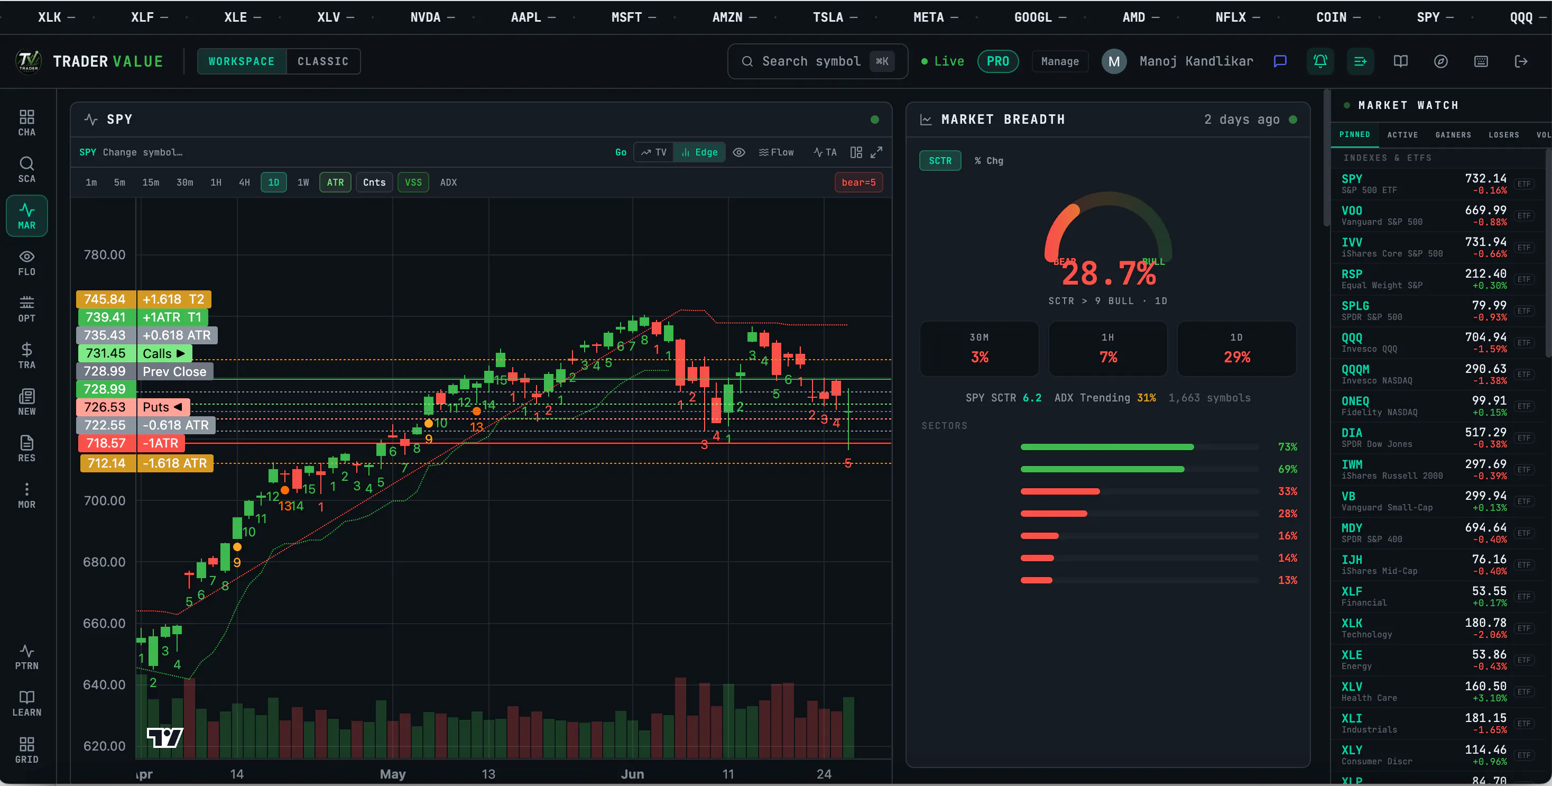
Task: Open the alerts bell icon
Action: (x=1320, y=61)
